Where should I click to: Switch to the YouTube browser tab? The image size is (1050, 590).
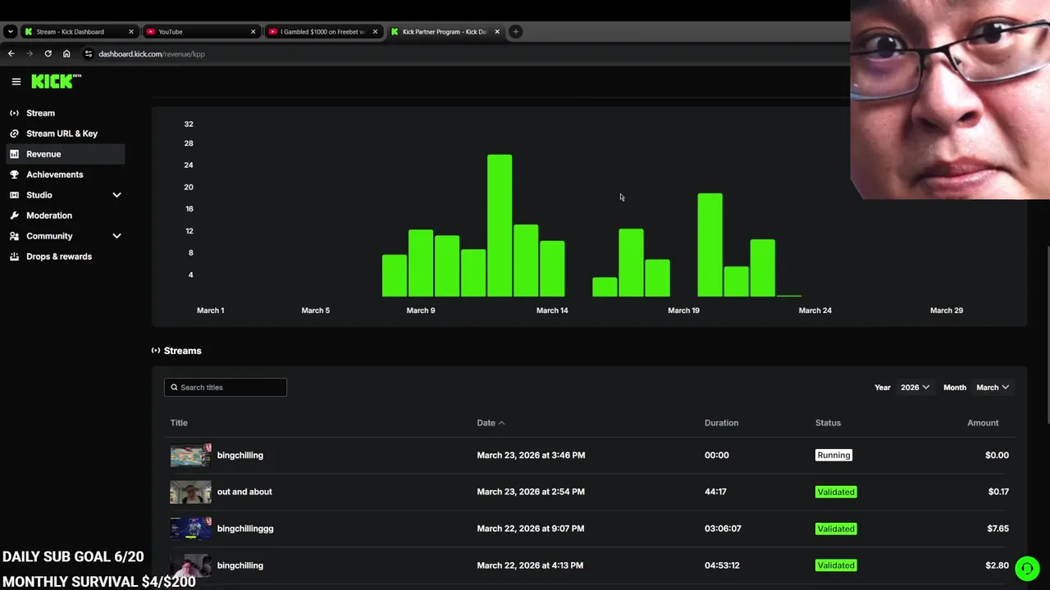click(x=201, y=32)
